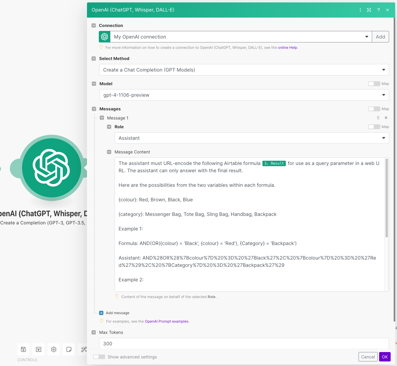
Task: Click the 'Example 1:' text in message
Action: tap(131, 229)
